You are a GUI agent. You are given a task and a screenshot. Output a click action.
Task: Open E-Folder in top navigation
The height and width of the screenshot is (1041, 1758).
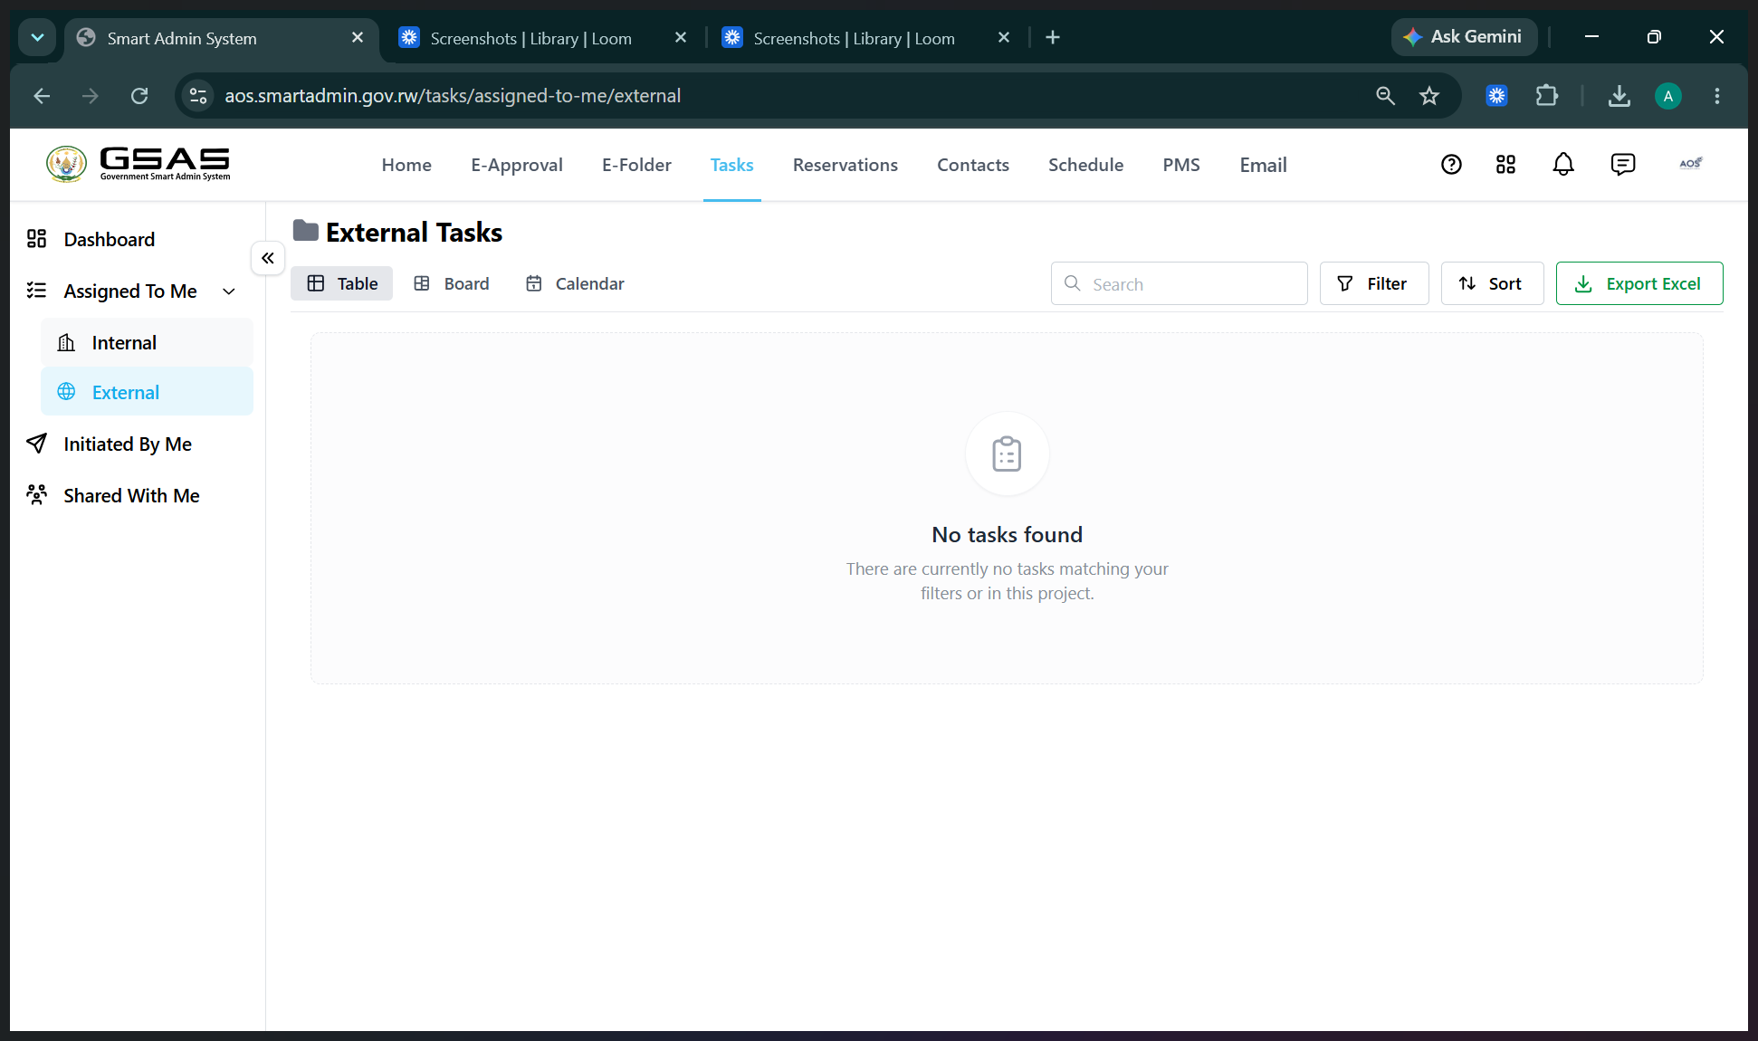click(x=636, y=165)
